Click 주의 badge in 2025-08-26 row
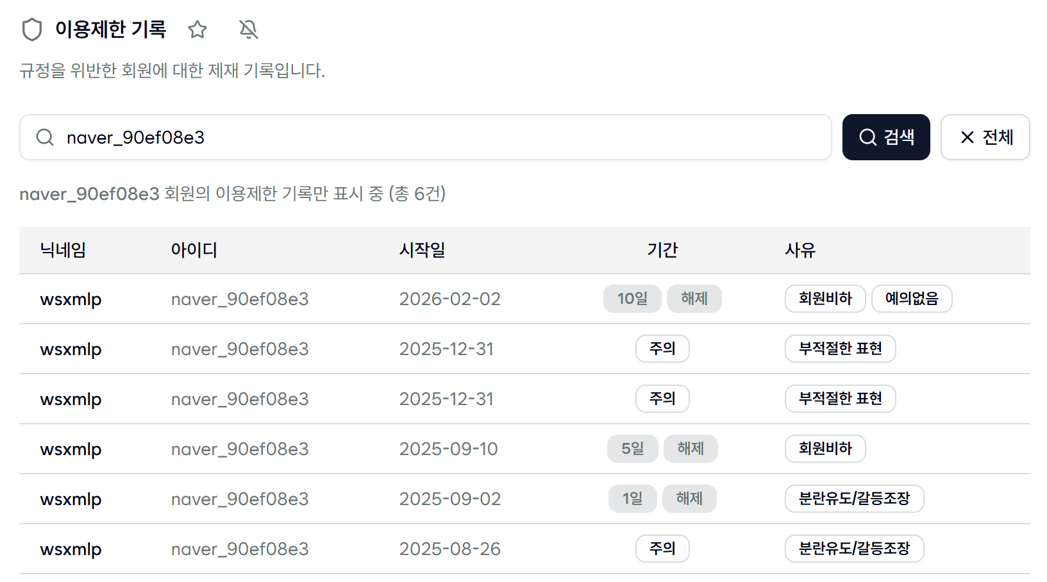 [x=662, y=549]
